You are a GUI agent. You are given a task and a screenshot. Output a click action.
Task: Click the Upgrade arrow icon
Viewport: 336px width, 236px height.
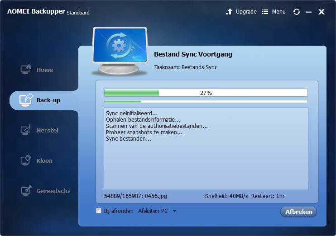click(229, 12)
